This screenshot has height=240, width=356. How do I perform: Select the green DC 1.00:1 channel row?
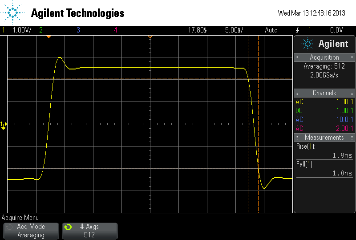coord(324,110)
